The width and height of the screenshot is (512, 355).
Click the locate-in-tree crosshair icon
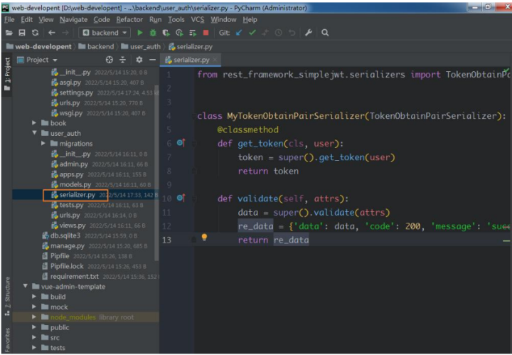(110, 60)
